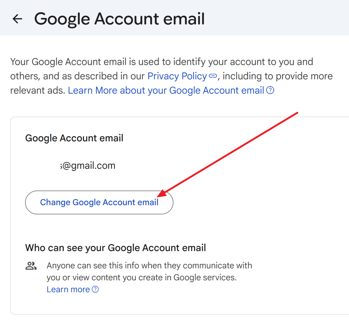Click the Who can see your Google Account email heading
Image resolution: width=349 pixels, height=328 pixels.
click(x=116, y=248)
